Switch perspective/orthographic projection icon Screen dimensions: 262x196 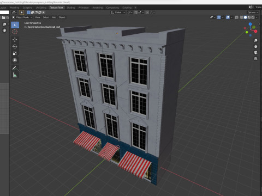coord(255,59)
